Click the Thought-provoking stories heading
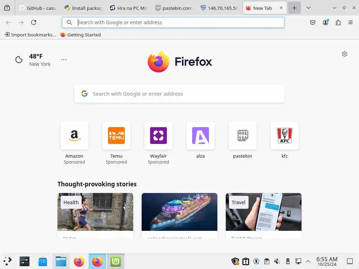This screenshot has height=269, width=359. click(97, 184)
